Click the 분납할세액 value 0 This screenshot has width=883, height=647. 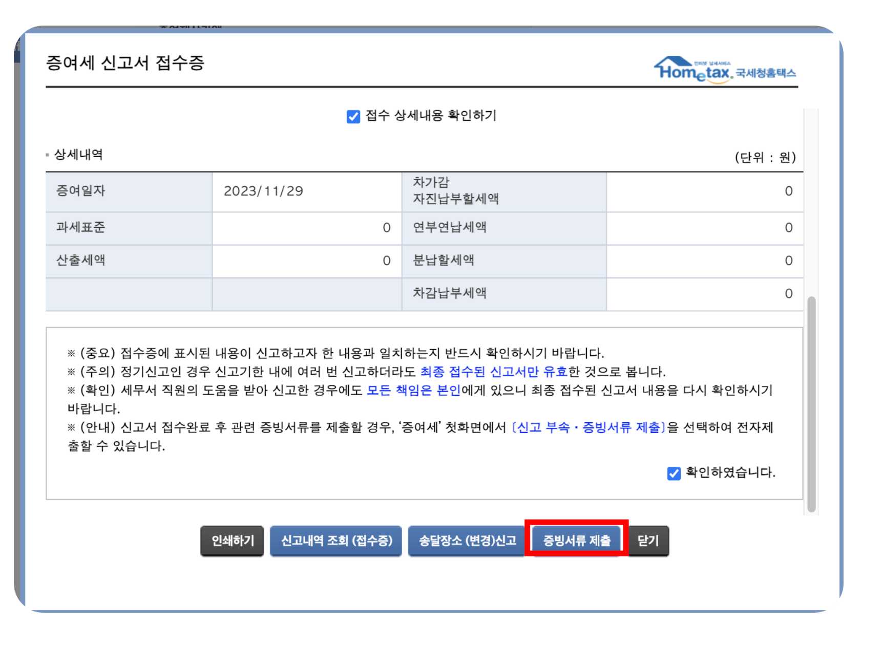(x=789, y=261)
